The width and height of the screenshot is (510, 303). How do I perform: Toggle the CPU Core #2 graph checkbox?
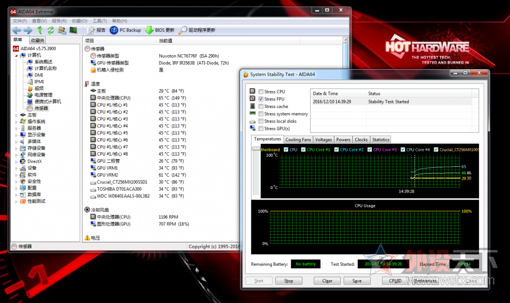[336, 150]
